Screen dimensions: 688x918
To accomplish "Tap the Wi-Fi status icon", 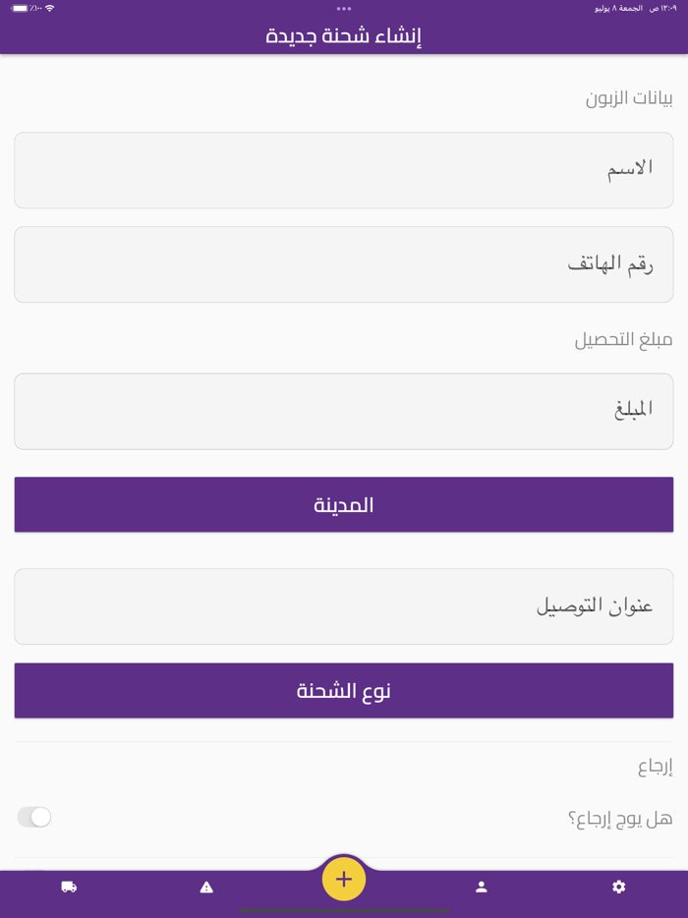I will (50, 8).
